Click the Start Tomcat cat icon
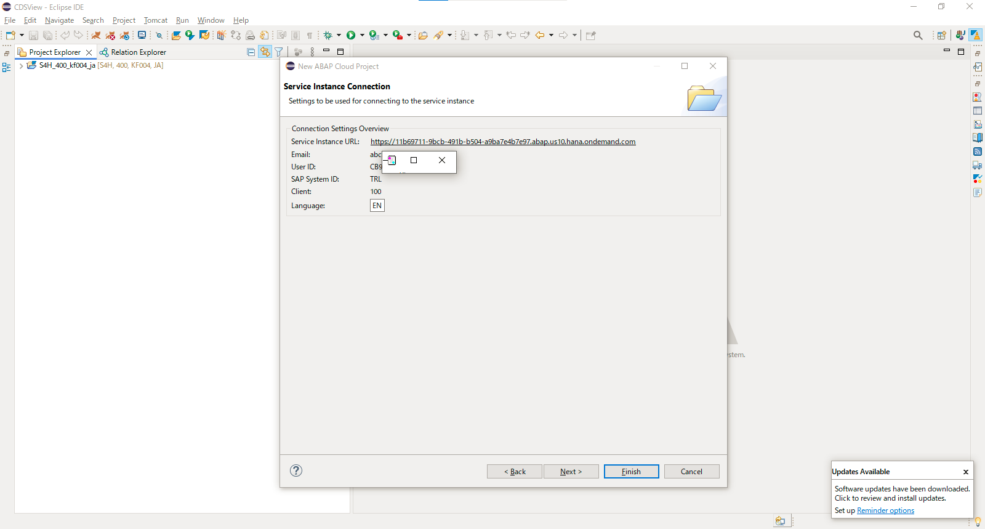Image resolution: width=985 pixels, height=529 pixels. pos(96,35)
